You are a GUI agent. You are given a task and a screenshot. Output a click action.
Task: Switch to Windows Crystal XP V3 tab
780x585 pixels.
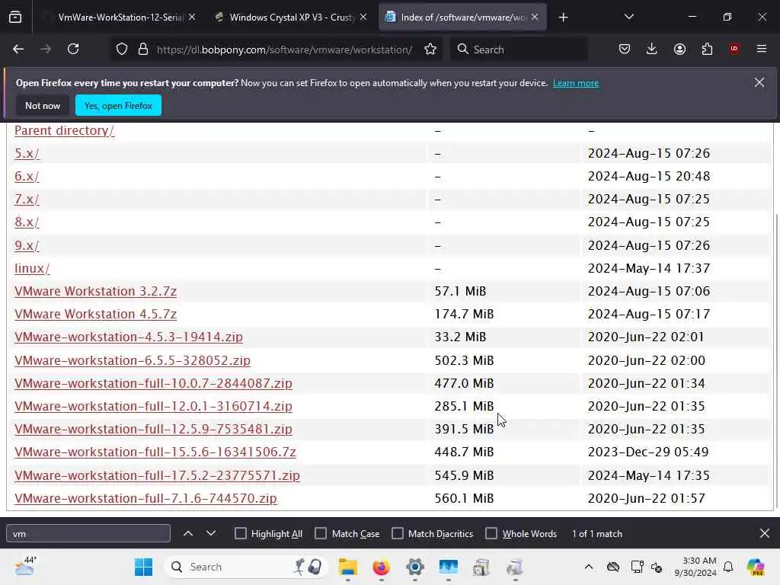(292, 18)
